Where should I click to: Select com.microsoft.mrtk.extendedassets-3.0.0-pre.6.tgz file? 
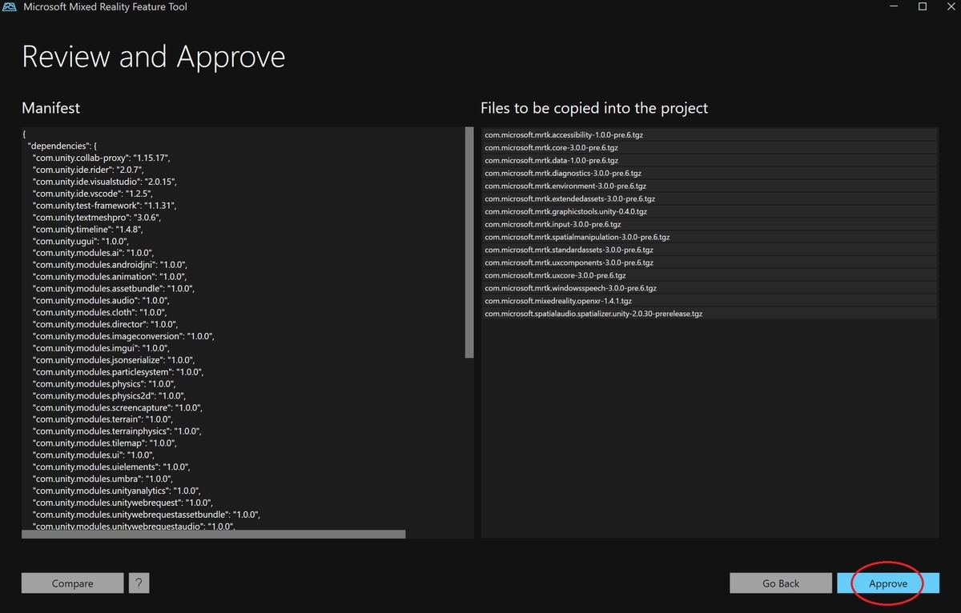[709, 198]
